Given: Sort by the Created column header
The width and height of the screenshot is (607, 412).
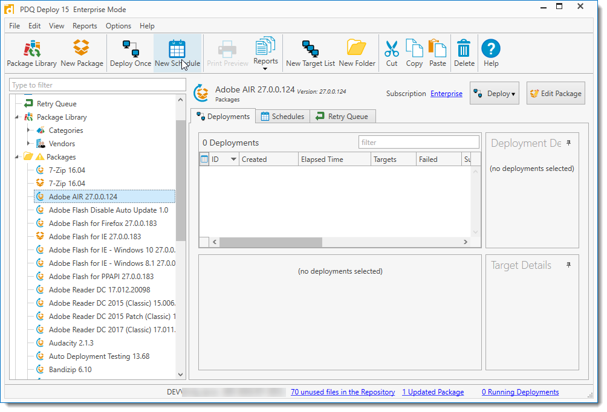Looking at the screenshot, I should click(x=268, y=159).
